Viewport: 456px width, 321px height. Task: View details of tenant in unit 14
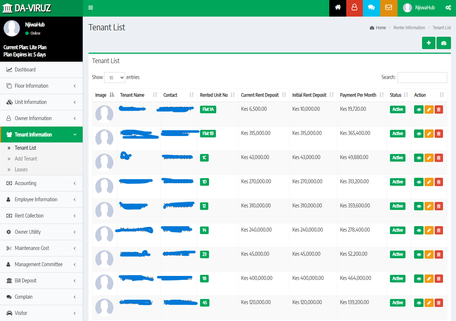click(419, 230)
